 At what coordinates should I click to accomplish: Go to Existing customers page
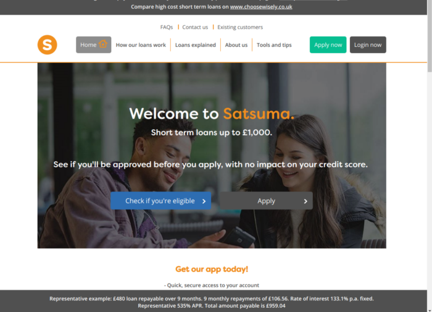(x=240, y=27)
